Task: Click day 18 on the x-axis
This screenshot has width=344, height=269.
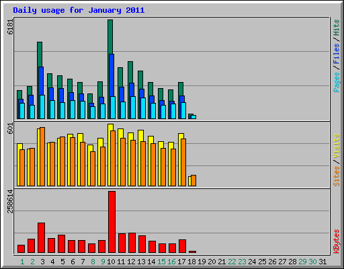Action: pos(191,262)
